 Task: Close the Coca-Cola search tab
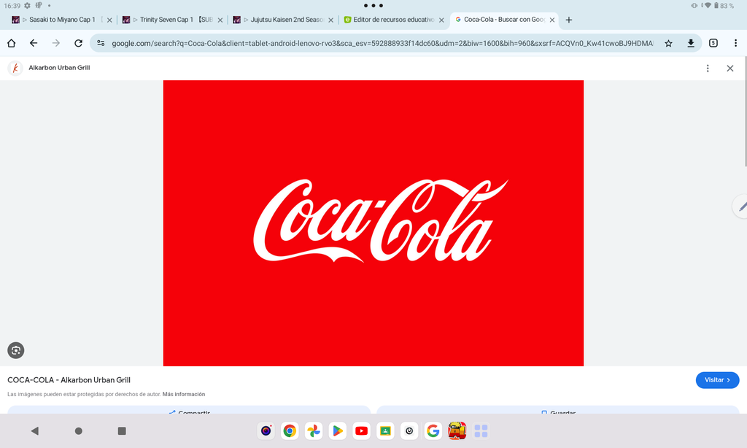pyautogui.click(x=552, y=20)
